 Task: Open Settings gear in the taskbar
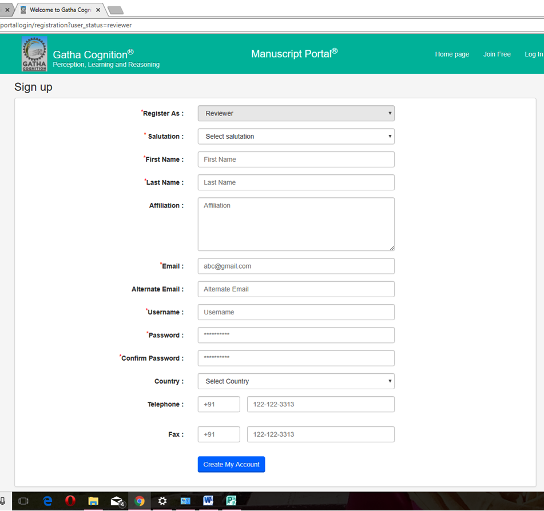coord(162,501)
